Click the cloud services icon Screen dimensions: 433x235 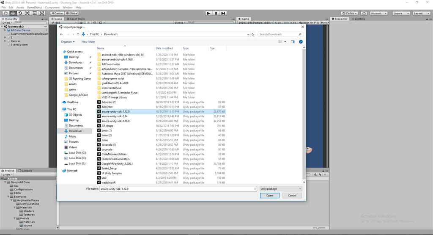tap(364, 13)
